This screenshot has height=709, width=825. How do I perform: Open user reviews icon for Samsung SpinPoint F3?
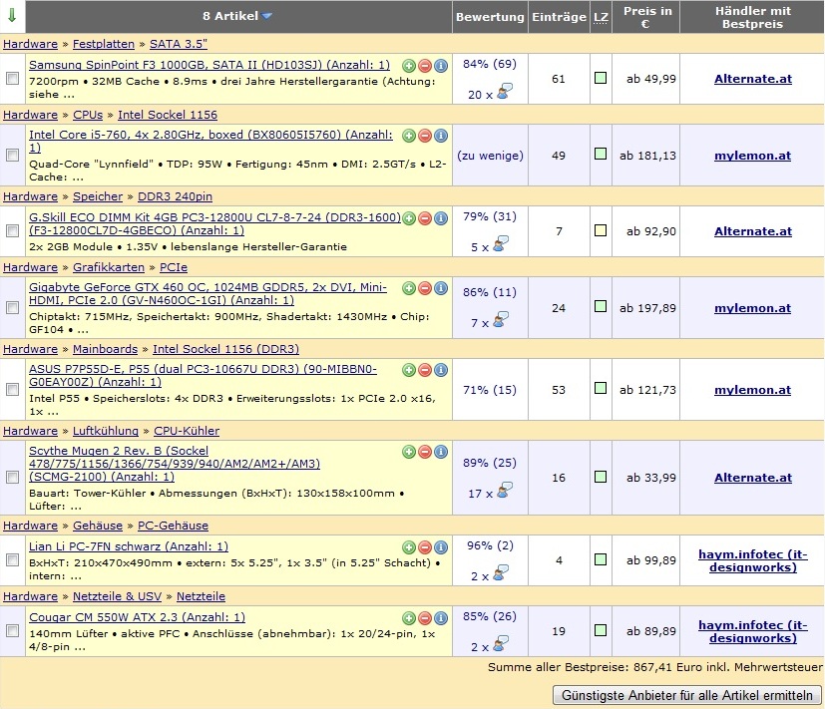(505, 92)
